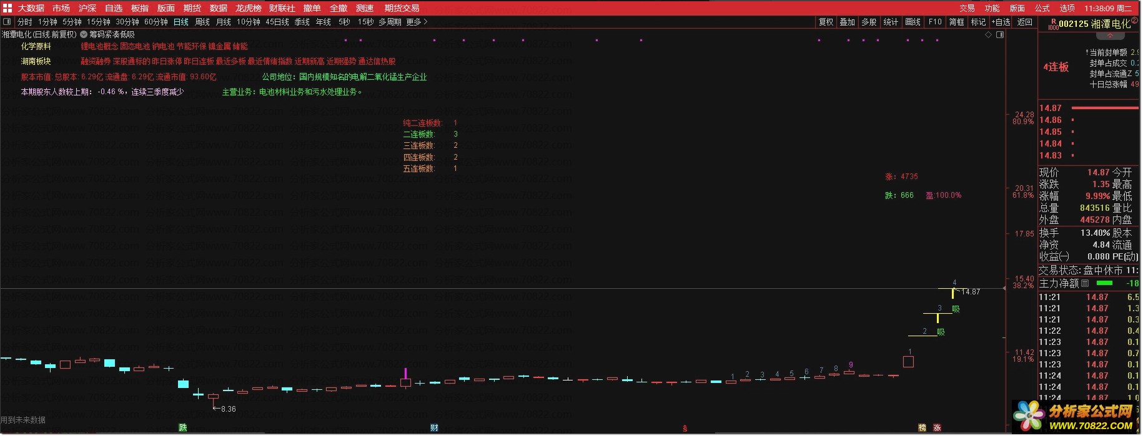Open the 选项 menu at top right
Image resolution: width=1143 pixels, height=436 pixels.
pos(1067,8)
